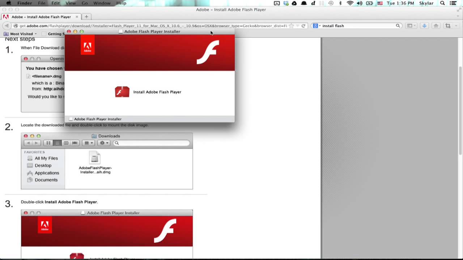The width and height of the screenshot is (463, 260).
Task: Click Applications in the Downloads screenshot sidebar
Action: click(43, 173)
